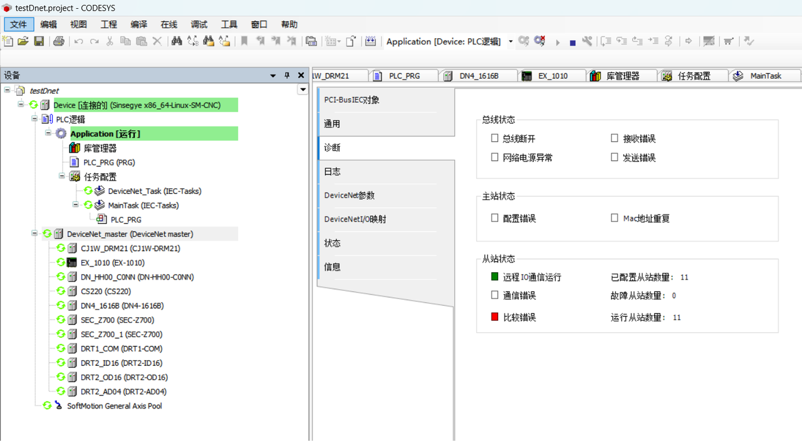802x441 pixels.
Task: Select DRT2_AD04 device in tree
Action: [x=123, y=392]
